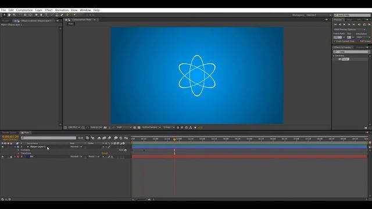Select the Hand tool in toolbar
This screenshot has height=209, width=372.
(x=9, y=15)
